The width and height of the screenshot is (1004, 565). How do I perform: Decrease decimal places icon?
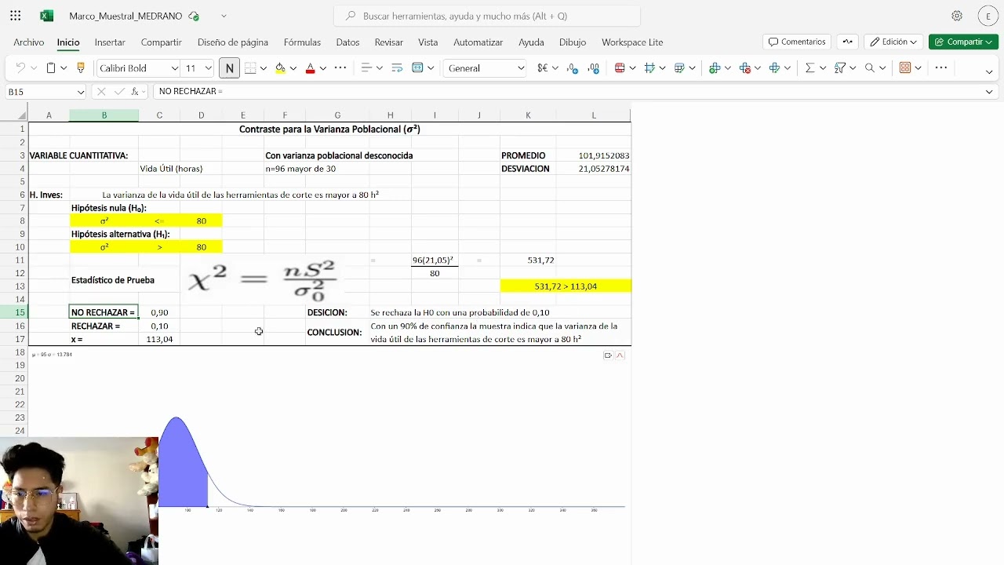(x=594, y=68)
